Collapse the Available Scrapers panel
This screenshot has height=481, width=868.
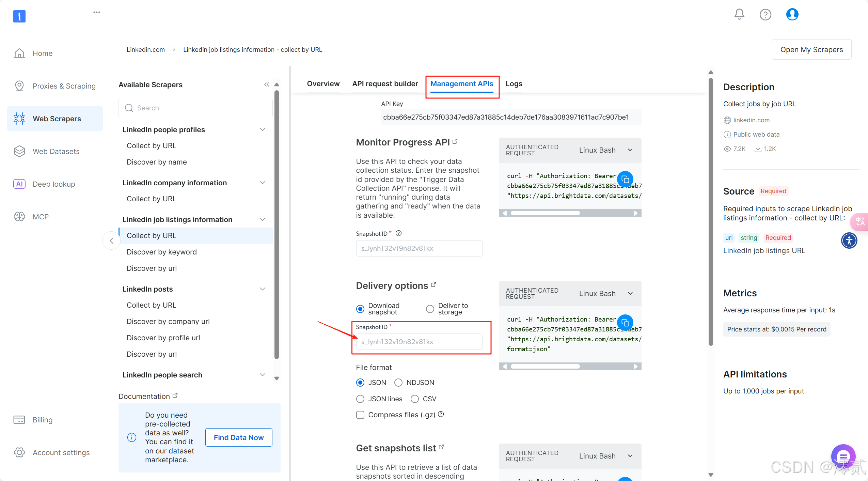pyautogui.click(x=266, y=84)
